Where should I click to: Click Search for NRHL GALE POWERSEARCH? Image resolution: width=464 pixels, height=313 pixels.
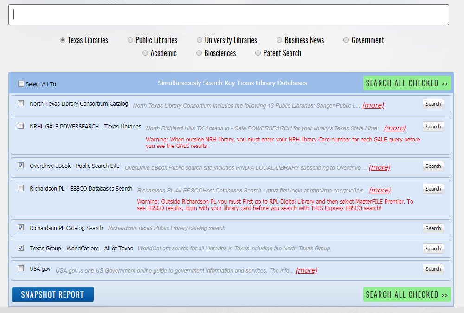(433, 127)
